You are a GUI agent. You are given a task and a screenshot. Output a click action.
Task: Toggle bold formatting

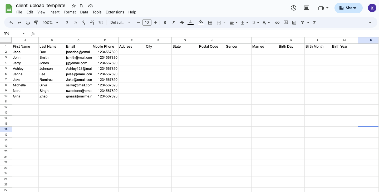pyautogui.click(x=165, y=23)
